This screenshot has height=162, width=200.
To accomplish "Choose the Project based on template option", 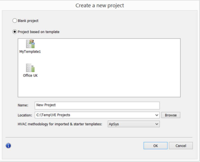I will [15, 32].
